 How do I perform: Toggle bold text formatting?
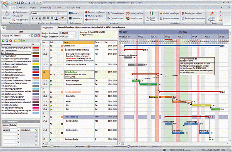(x=32, y=18)
